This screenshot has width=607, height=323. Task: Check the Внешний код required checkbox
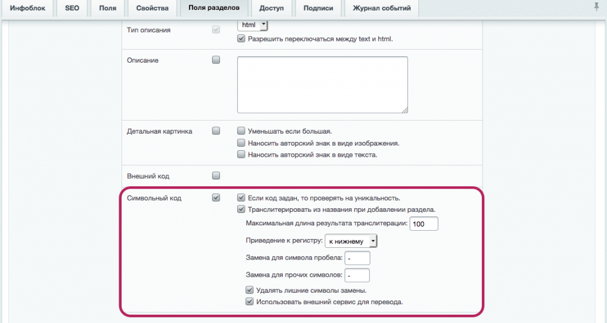point(216,176)
